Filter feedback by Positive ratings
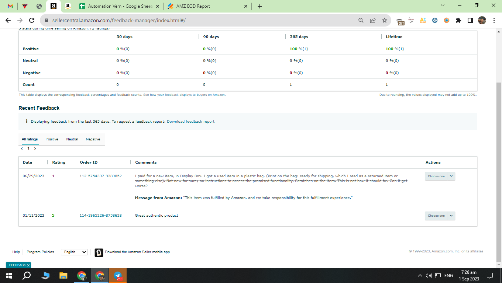502x283 pixels. (x=52, y=139)
